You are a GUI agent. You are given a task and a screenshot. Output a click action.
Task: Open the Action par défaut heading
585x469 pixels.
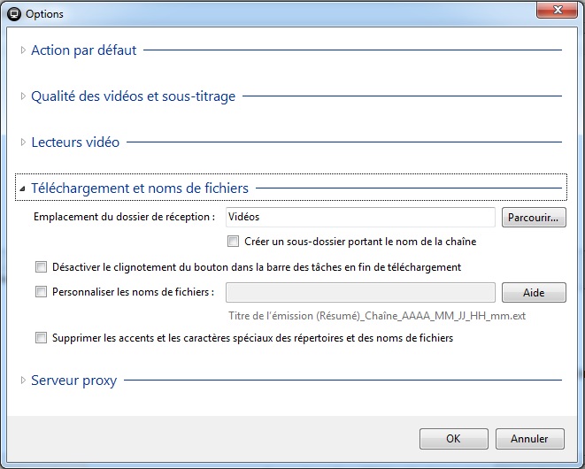(83, 50)
